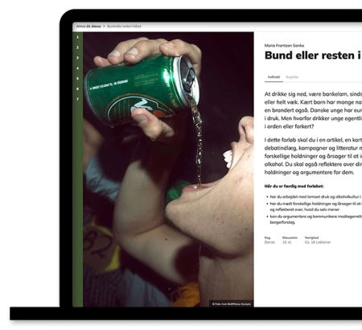Image resolution: width=362 pixels, height=330 pixels.
Task: Click the Dansk subject value
Action: coord(269,242)
